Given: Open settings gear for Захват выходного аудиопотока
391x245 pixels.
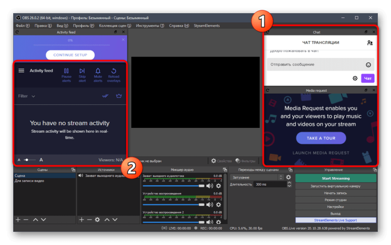Looking at the screenshot, I should pyautogui.click(x=218, y=186).
